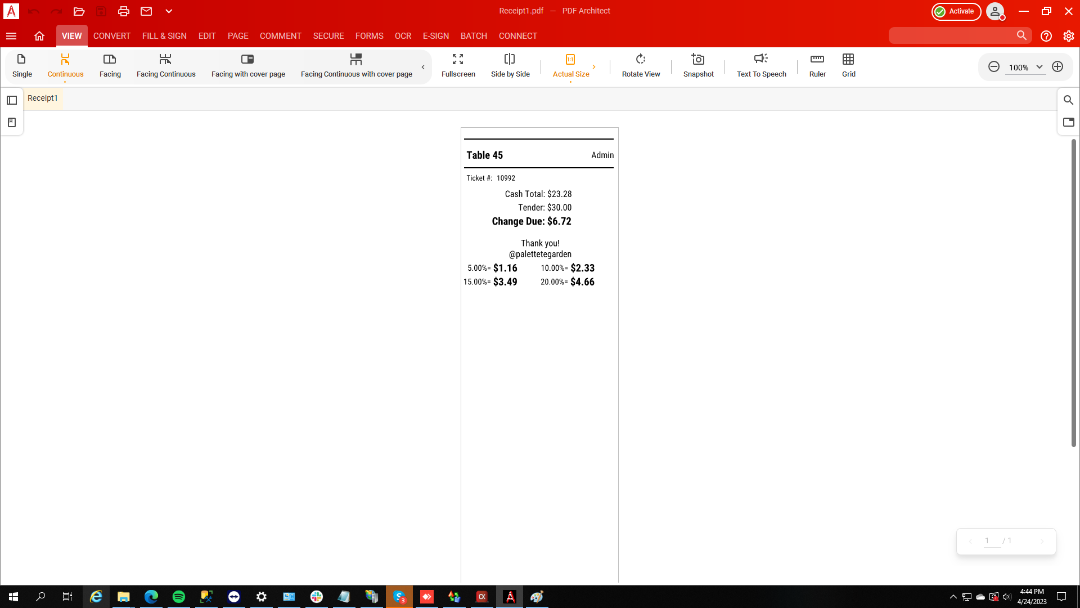Zoom in with the plus button
The image size is (1080, 608).
click(1057, 67)
